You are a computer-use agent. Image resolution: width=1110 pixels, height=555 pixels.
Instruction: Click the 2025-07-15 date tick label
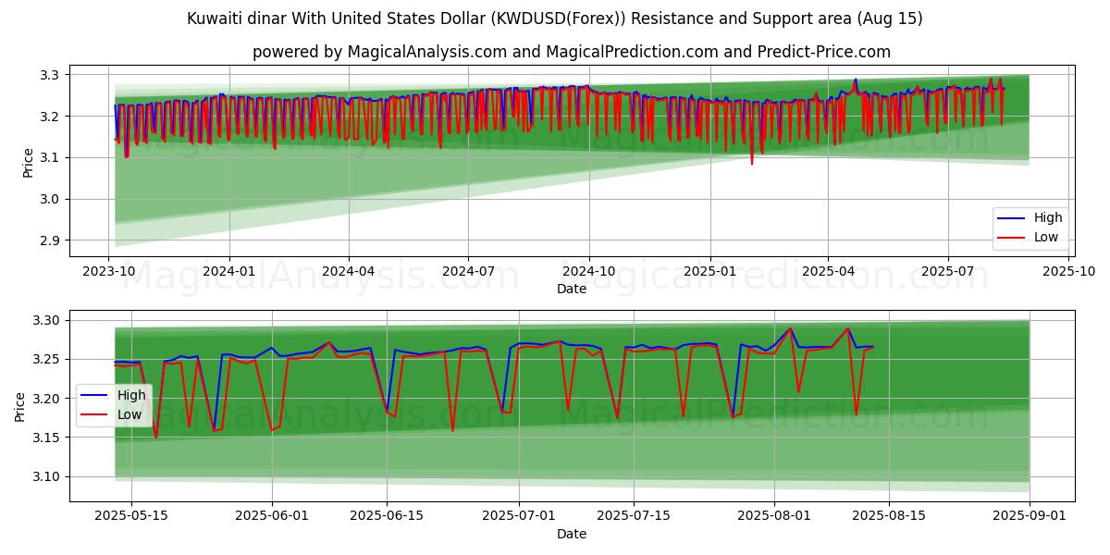click(x=635, y=517)
